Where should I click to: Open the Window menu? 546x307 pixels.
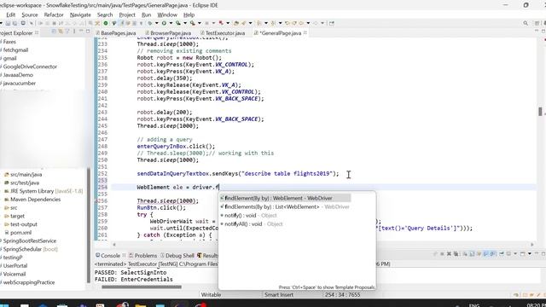[167, 15]
